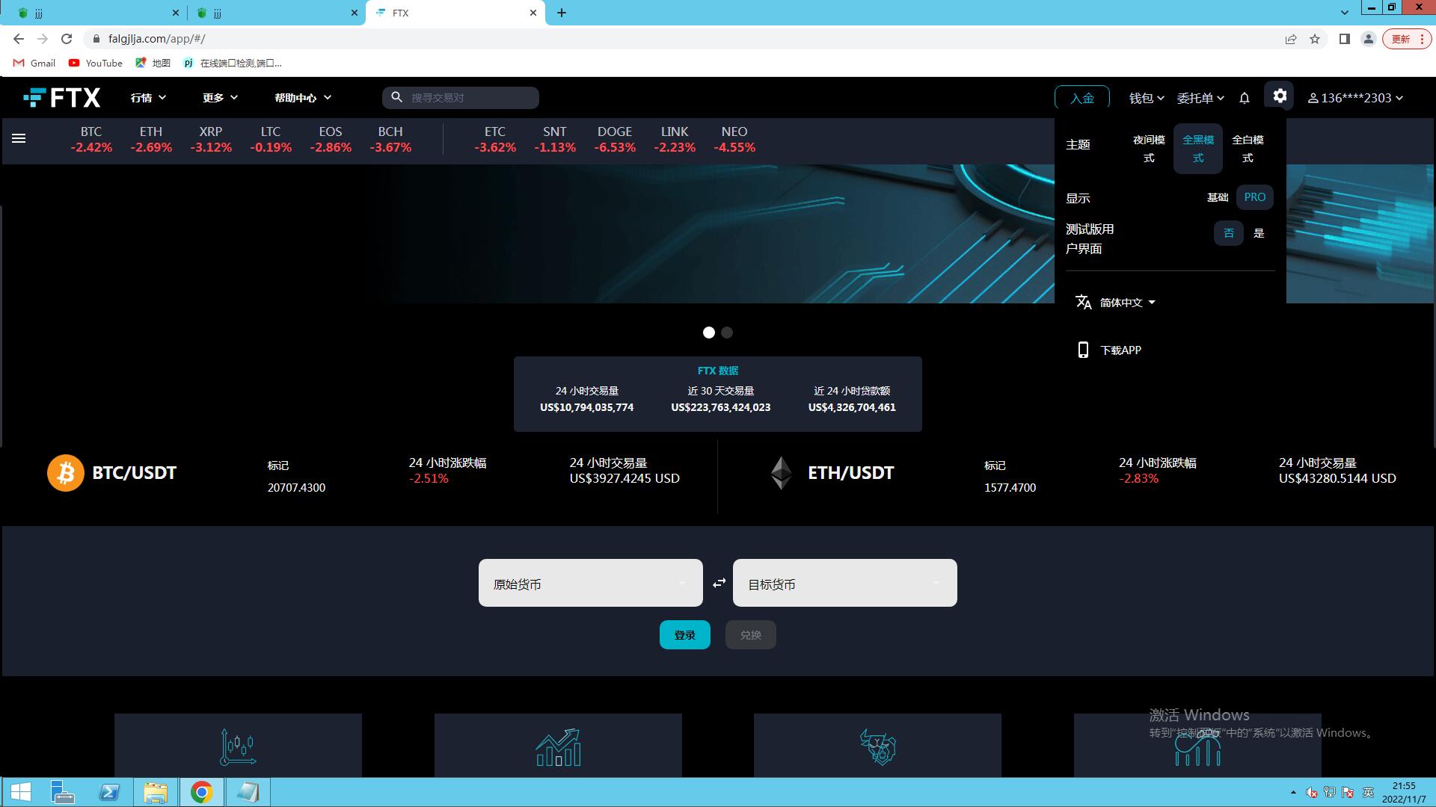Click the 登录 login button
The width and height of the screenshot is (1436, 807).
(685, 635)
